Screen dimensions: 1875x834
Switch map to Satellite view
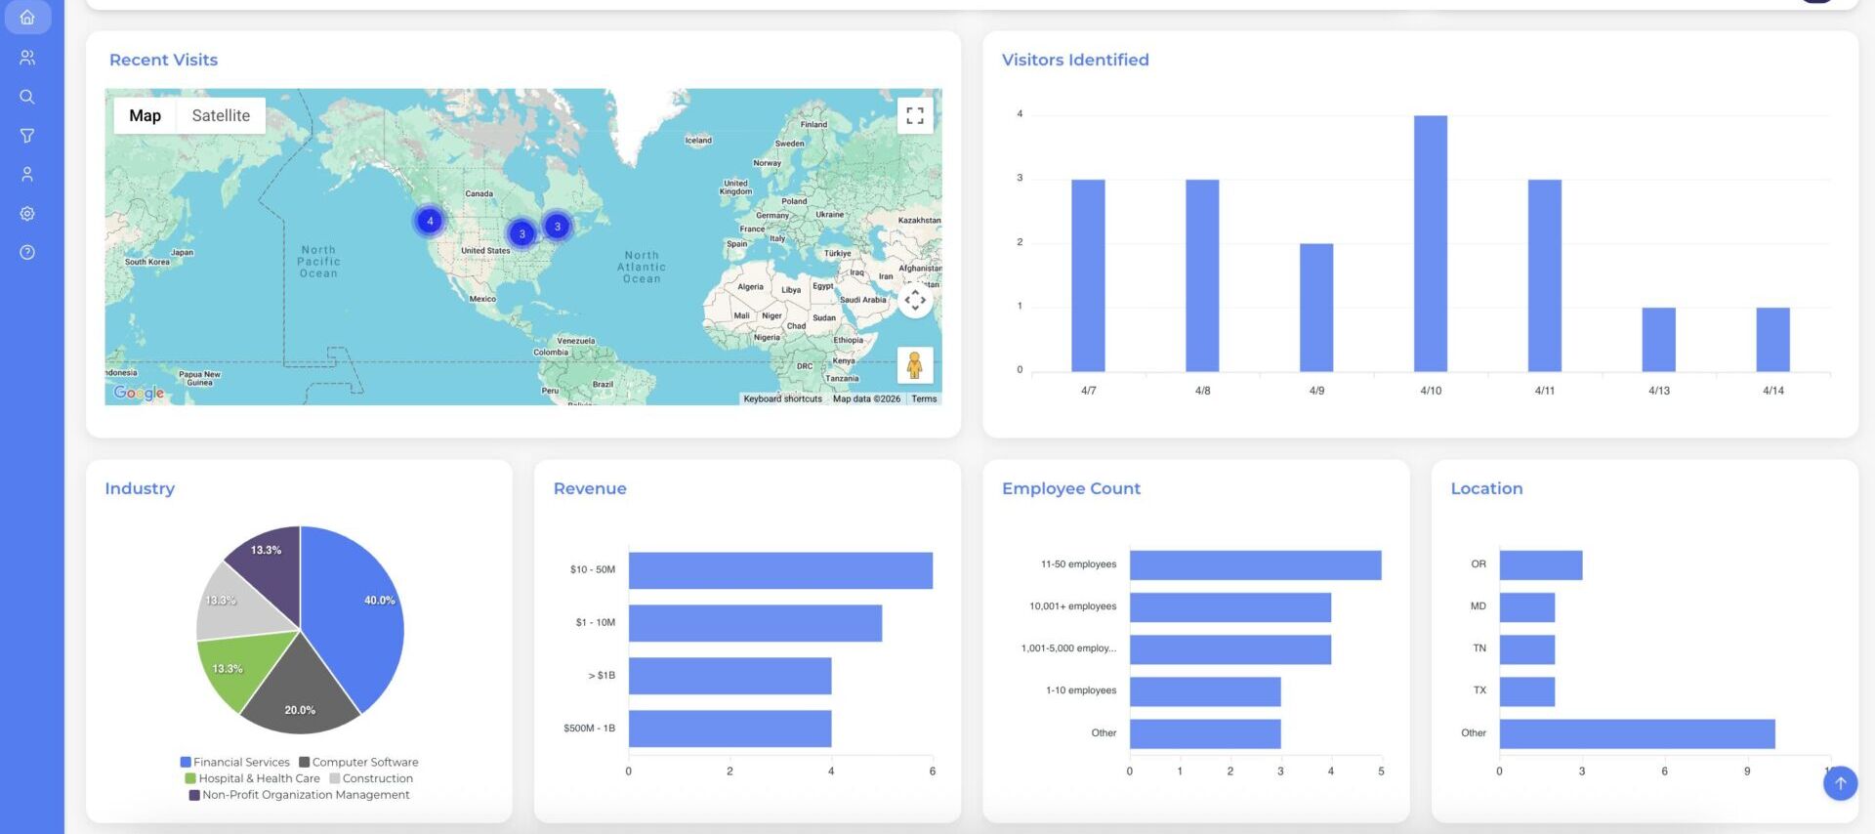coord(221,116)
